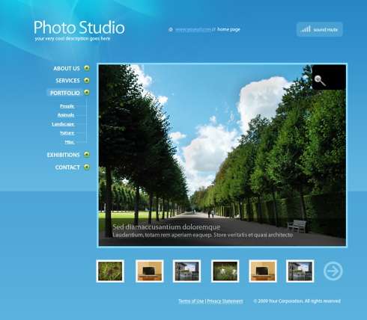Click the next arrow circle icon

pos(333,271)
